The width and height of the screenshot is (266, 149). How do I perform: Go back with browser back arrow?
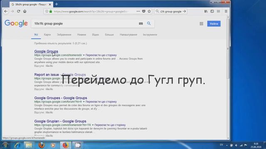pyautogui.click(x=6, y=11)
